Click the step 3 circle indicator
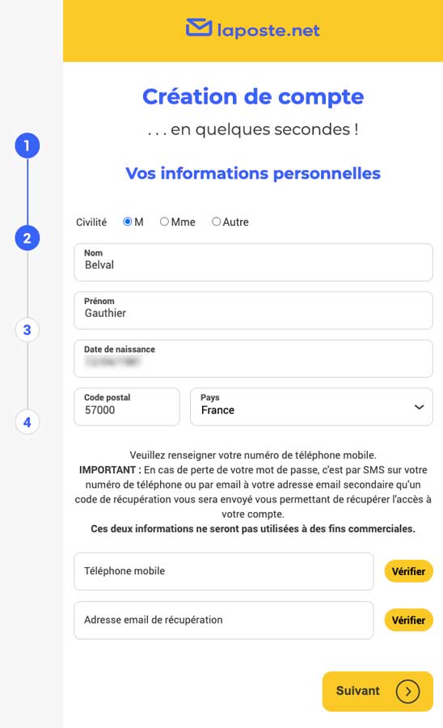This screenshot has width=443, height=728. (27, 330)
